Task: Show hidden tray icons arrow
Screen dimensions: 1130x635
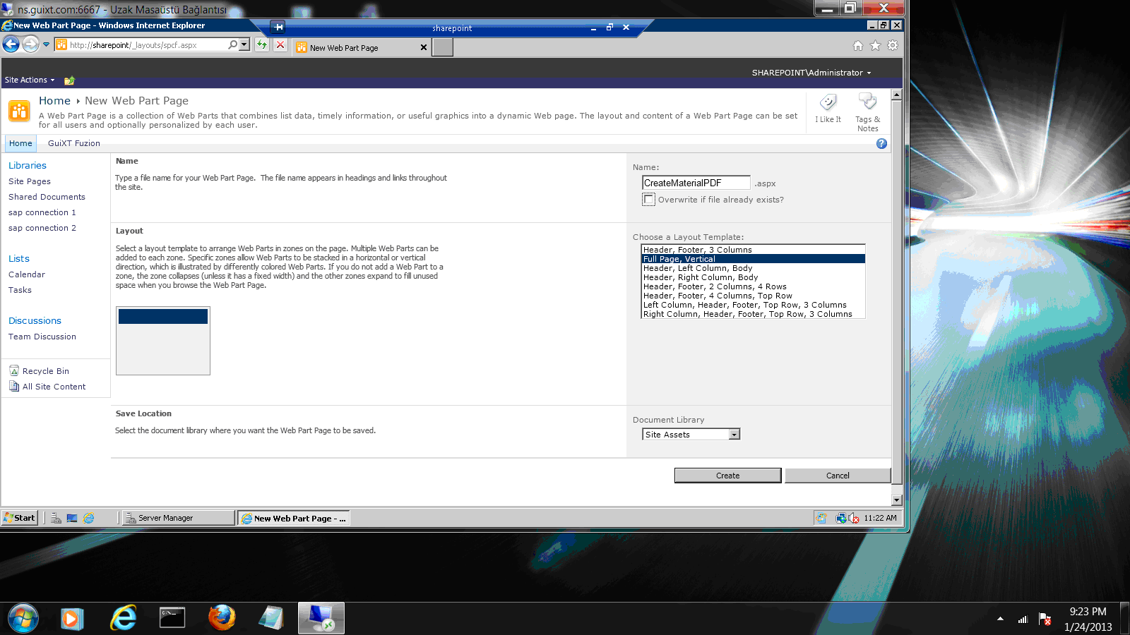Action: pos(1000,619)
